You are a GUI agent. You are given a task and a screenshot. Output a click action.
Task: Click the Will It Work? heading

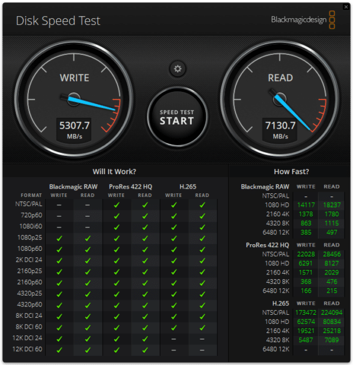(x=114, y=172)
